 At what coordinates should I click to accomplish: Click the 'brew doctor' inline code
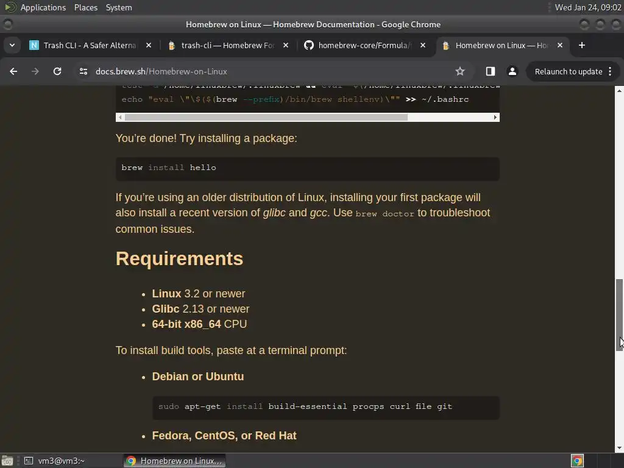pos(385,214)
